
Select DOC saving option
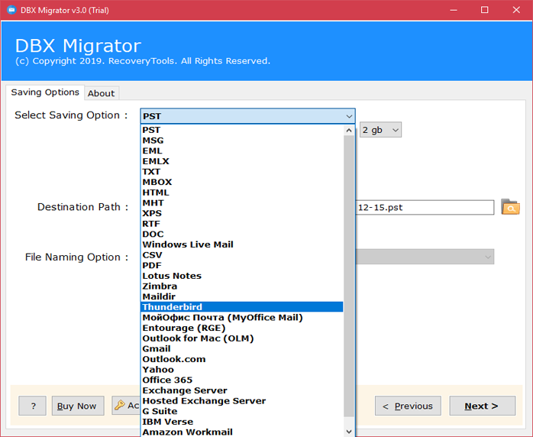tap(242, 235)
